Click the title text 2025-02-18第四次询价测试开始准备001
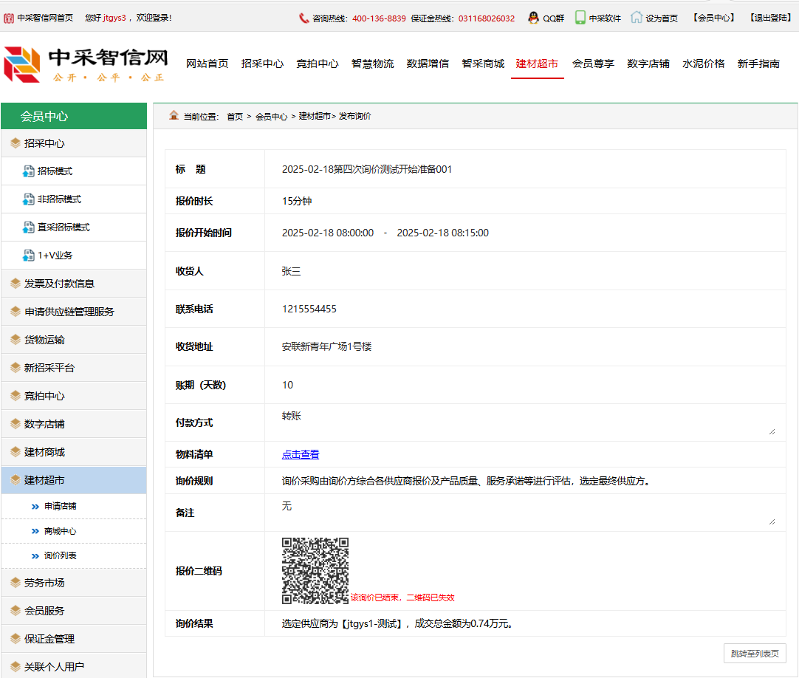Viewport: 799px width, 678px height. coord(367,169)
